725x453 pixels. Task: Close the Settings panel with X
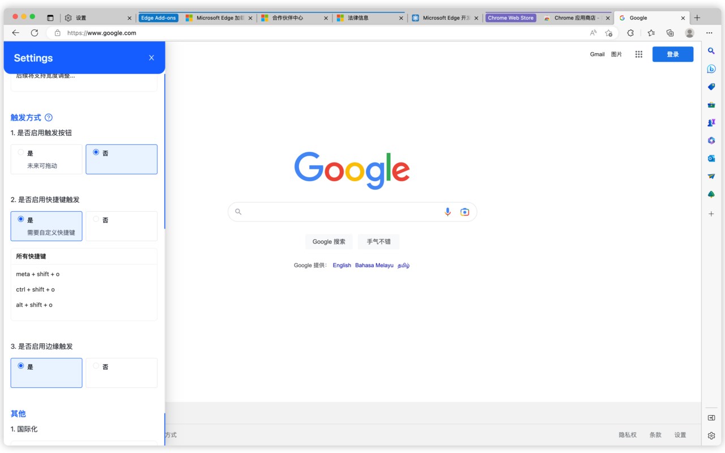tap(151, 58)
